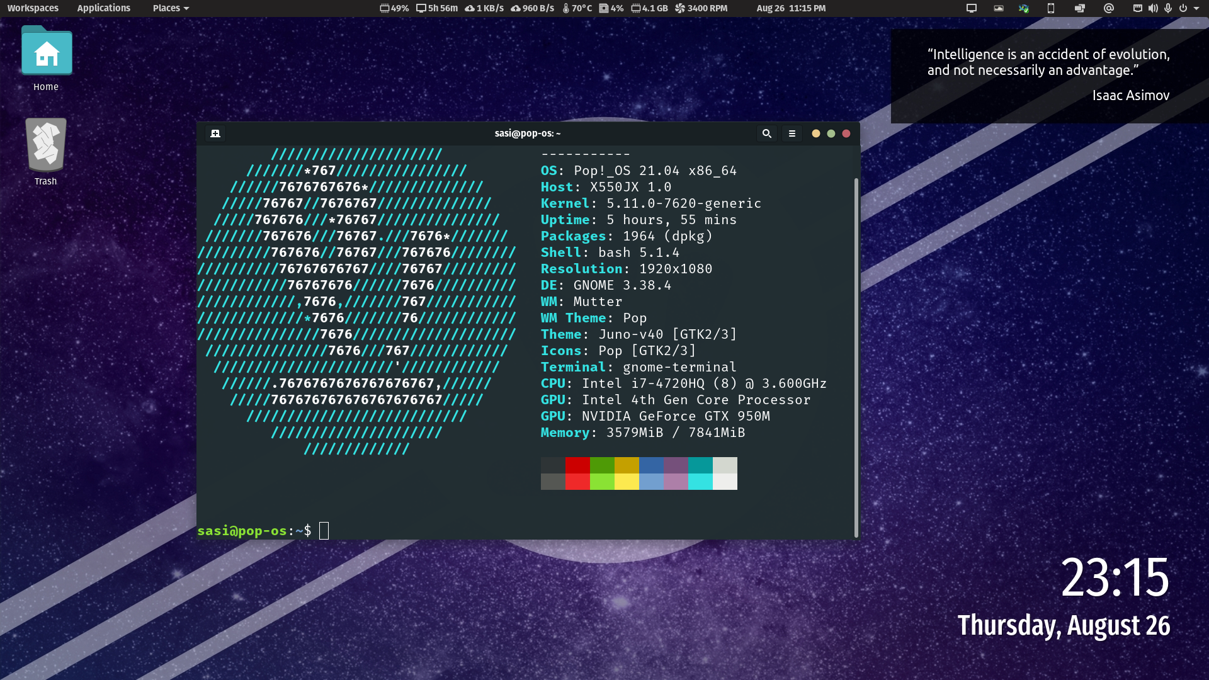Viewport: 1209px width, 680px height.
Task: Click the phone icon in top bar
Action: coord(1050,8)
